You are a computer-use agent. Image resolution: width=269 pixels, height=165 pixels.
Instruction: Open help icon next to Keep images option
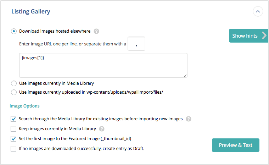pos(102,129)
